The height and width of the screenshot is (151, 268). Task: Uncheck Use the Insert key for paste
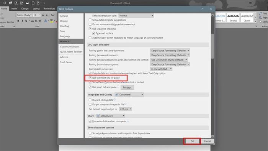tap(90, 78)
